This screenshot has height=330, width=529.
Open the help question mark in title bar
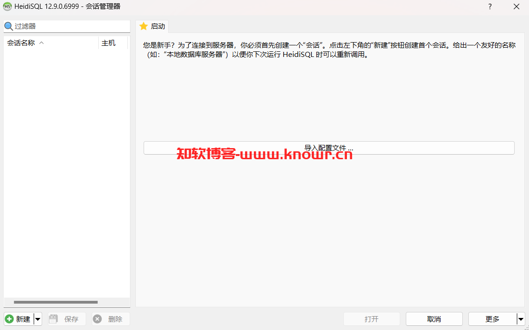click(x=490, y=6)
